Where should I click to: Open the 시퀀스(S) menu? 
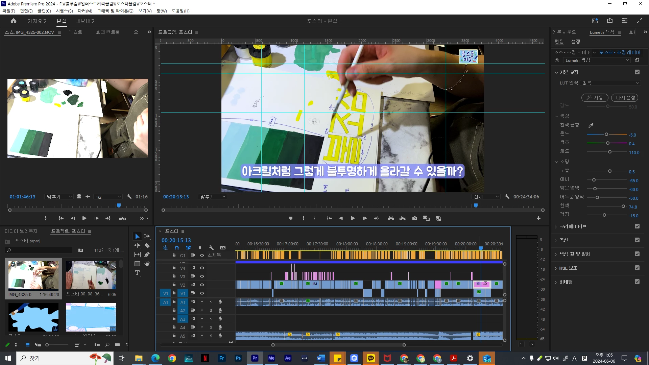(64, 11)
